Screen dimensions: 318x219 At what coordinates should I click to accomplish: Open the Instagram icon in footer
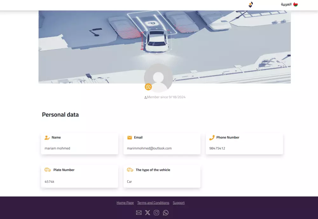pos(156,213)
